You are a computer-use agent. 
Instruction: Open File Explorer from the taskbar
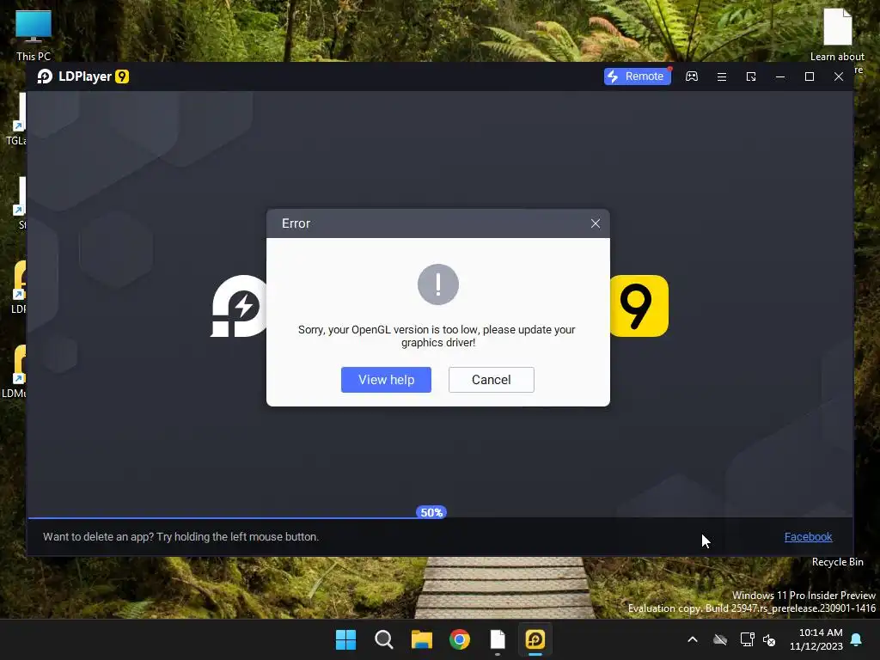click(x=421, y=639)
